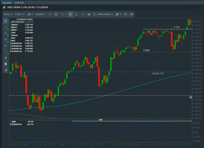Delete drawings with the trash icon
The width and height of the screenshot is (204, 148).
point(6,64)
